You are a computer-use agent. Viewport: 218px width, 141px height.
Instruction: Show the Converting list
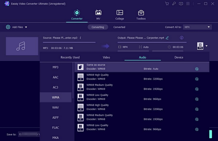(x=98, y=27)
